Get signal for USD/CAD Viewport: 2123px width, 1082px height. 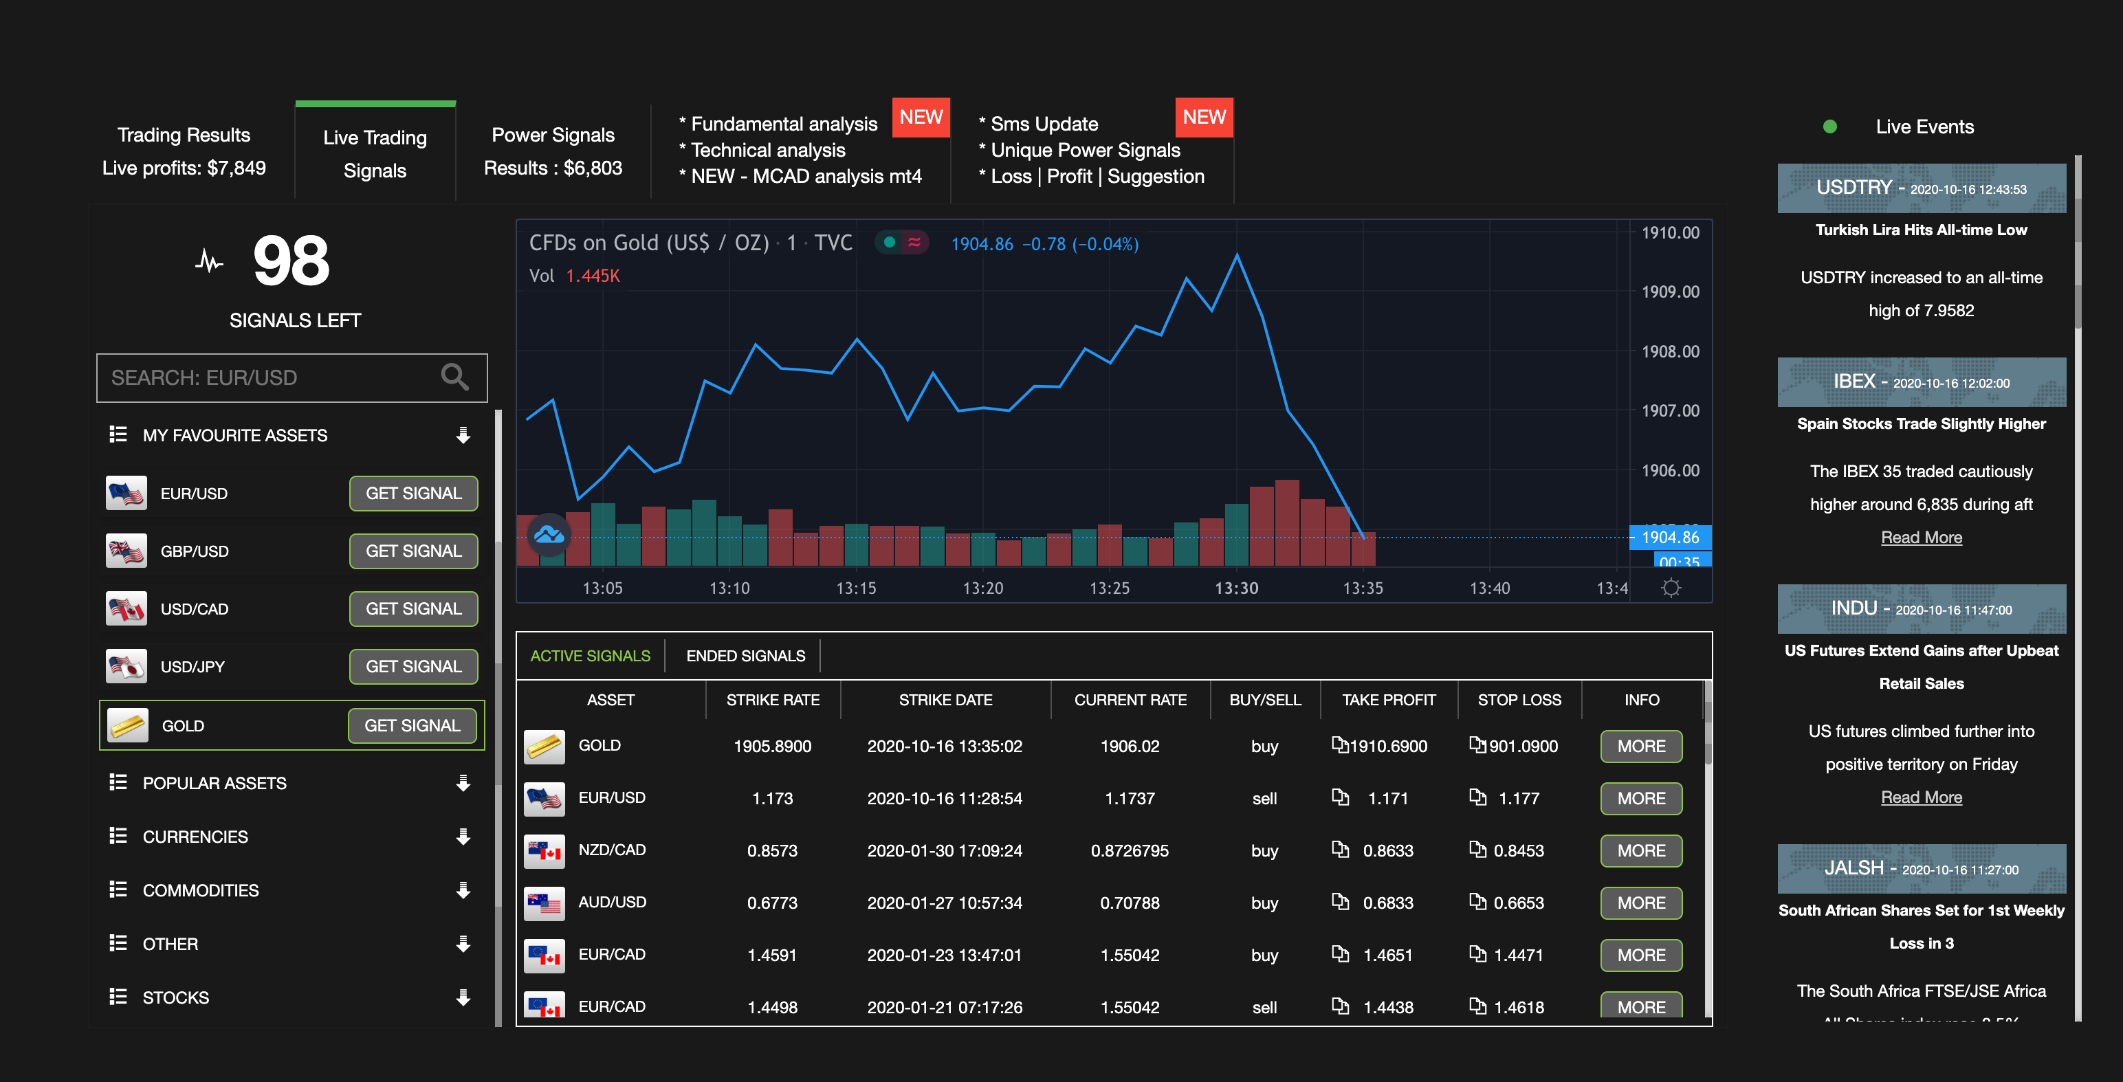[414, 608]
